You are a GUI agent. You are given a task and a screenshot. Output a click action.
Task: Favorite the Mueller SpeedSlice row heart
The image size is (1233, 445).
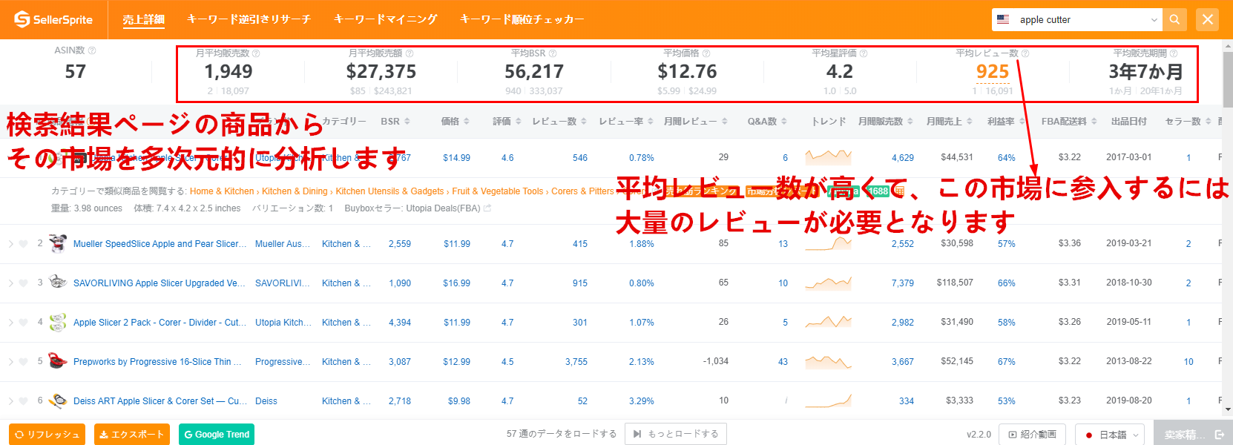coord(23,244)
